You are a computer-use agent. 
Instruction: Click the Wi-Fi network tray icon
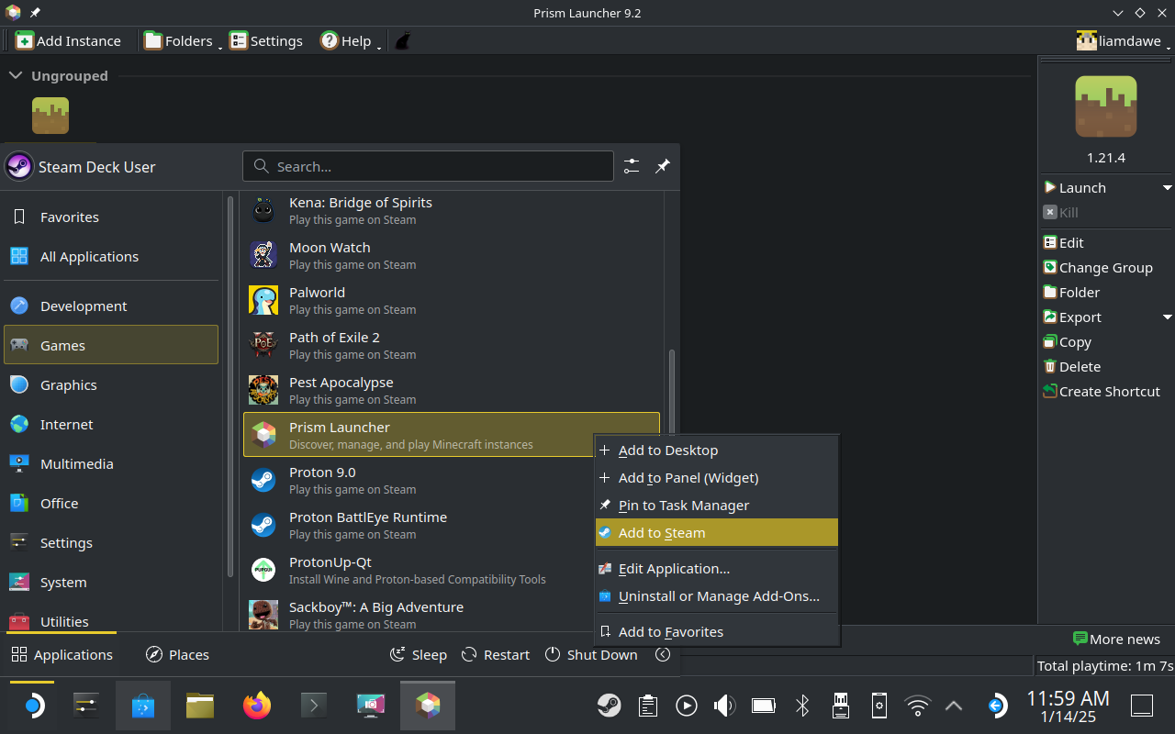[917, 705]
